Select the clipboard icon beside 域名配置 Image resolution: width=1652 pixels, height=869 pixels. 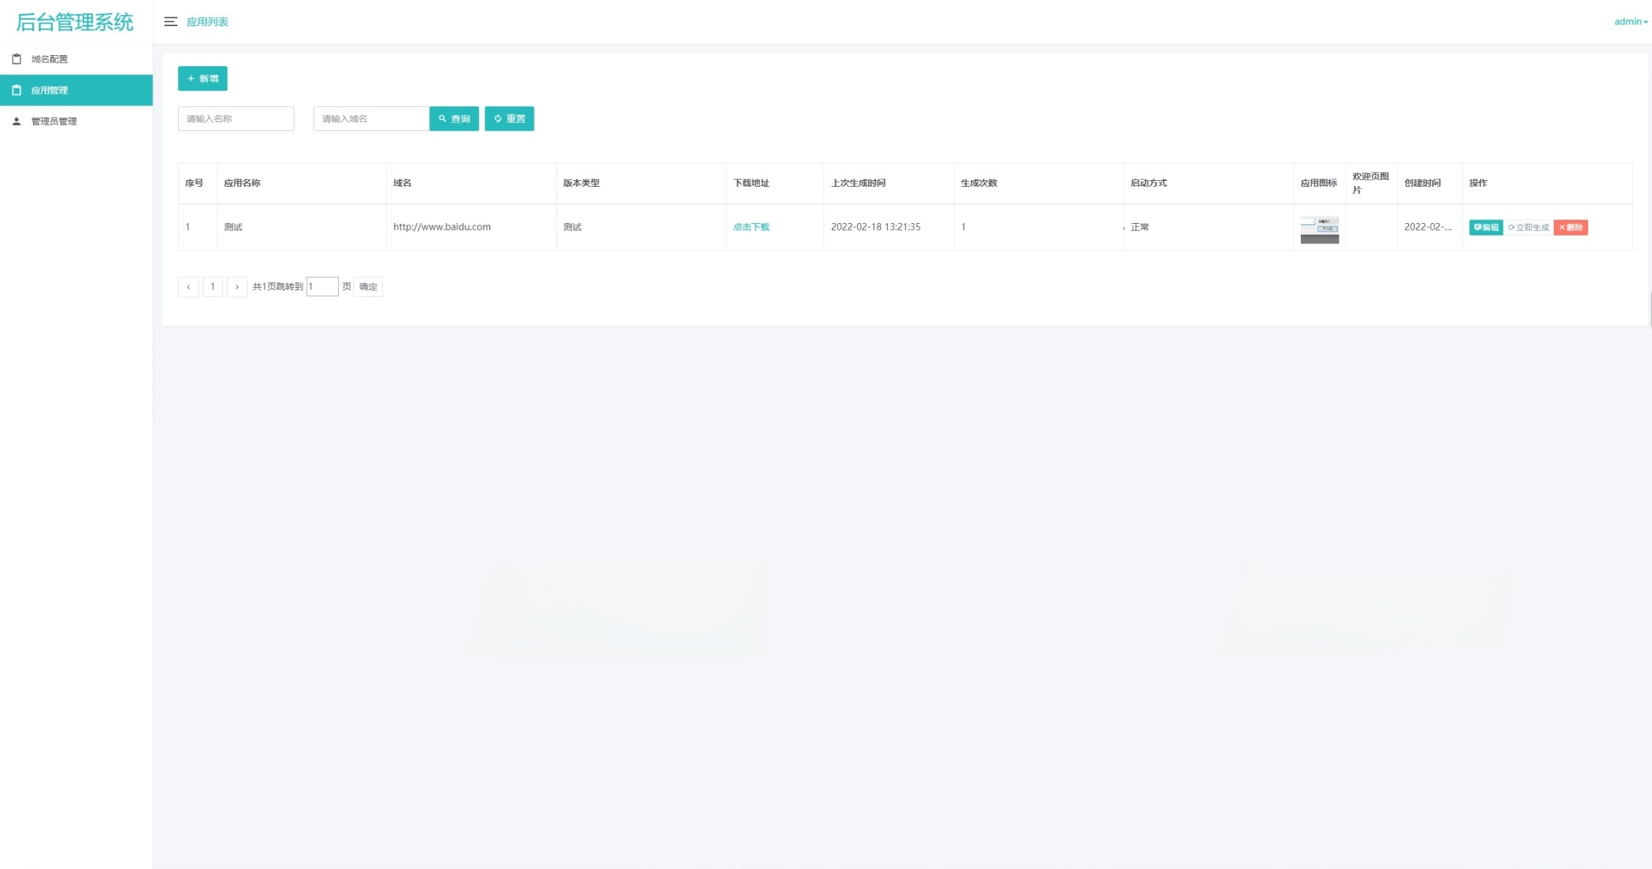pos(16,58)
